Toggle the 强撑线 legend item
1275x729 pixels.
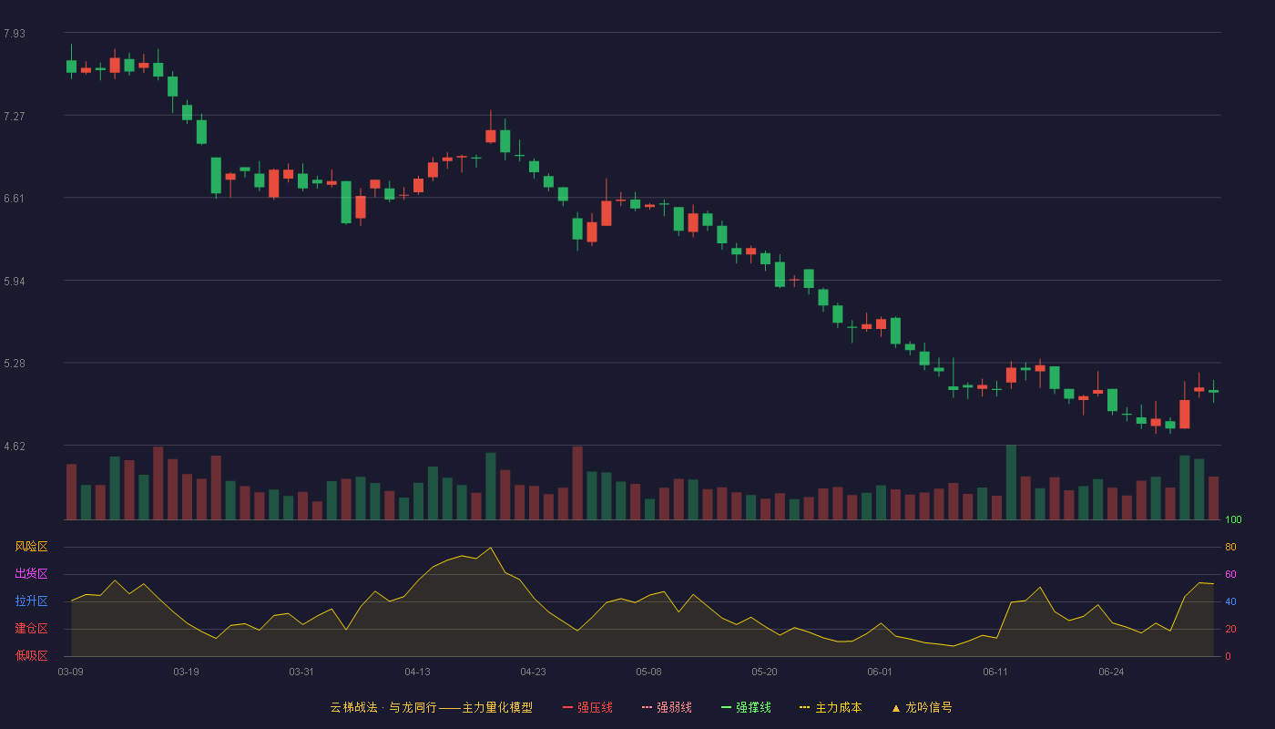[x=746, y=707]
